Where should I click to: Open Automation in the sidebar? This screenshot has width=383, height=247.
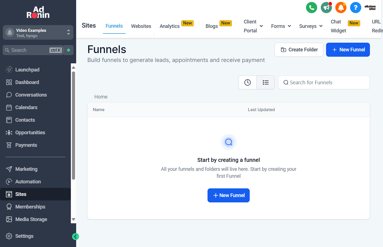click(35, 182)
